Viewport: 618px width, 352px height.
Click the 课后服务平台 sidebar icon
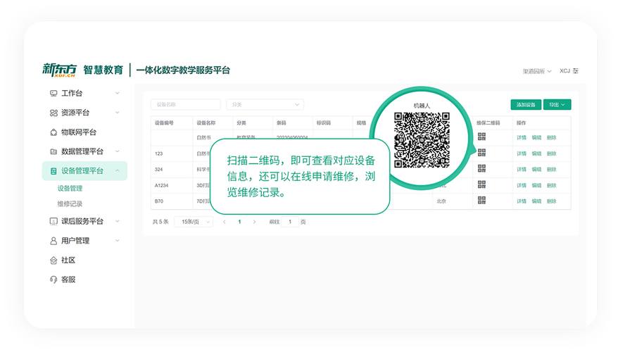(53, 221)
